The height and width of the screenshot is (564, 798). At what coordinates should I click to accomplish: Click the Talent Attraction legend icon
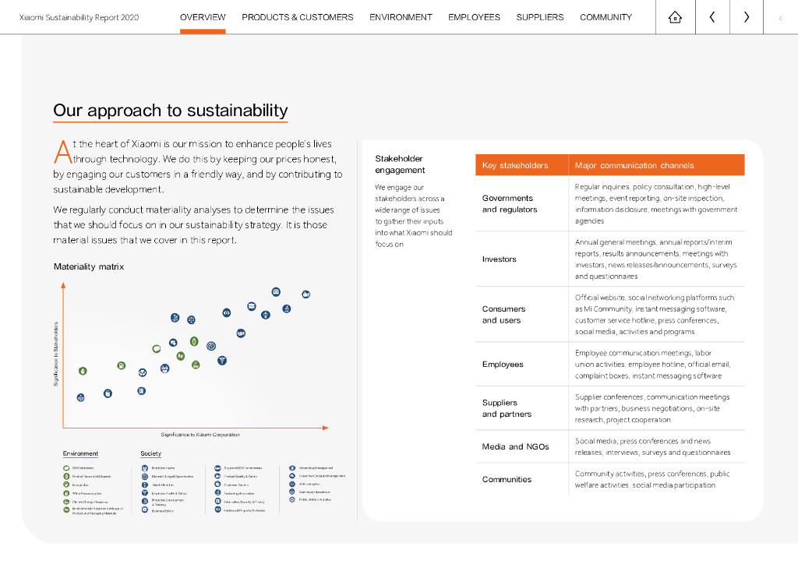144,485
